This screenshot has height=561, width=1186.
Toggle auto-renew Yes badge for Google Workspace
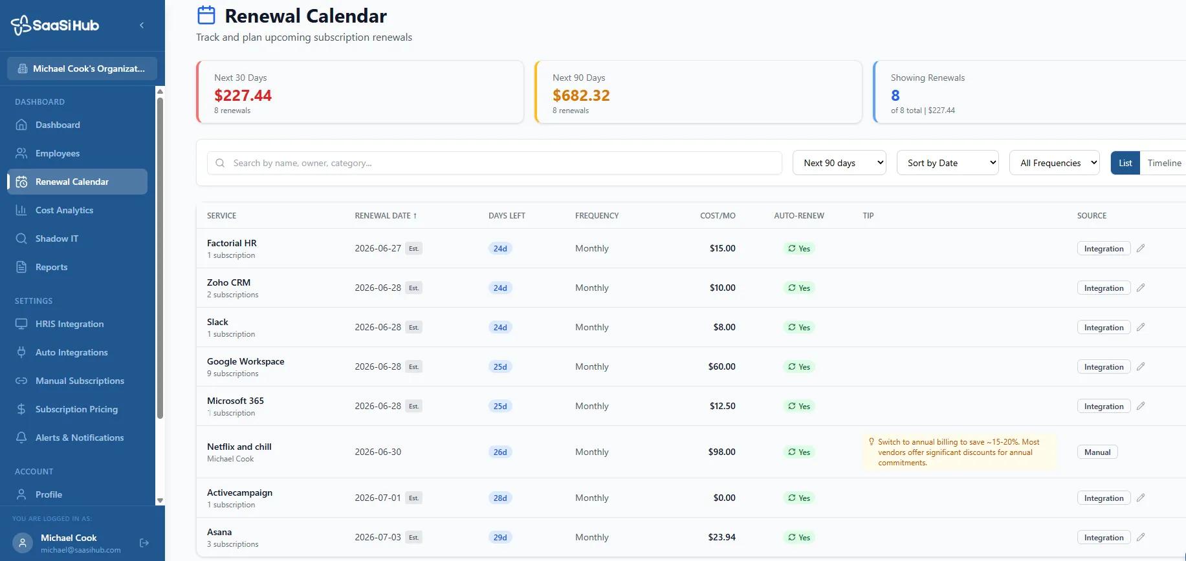(799, 366)
